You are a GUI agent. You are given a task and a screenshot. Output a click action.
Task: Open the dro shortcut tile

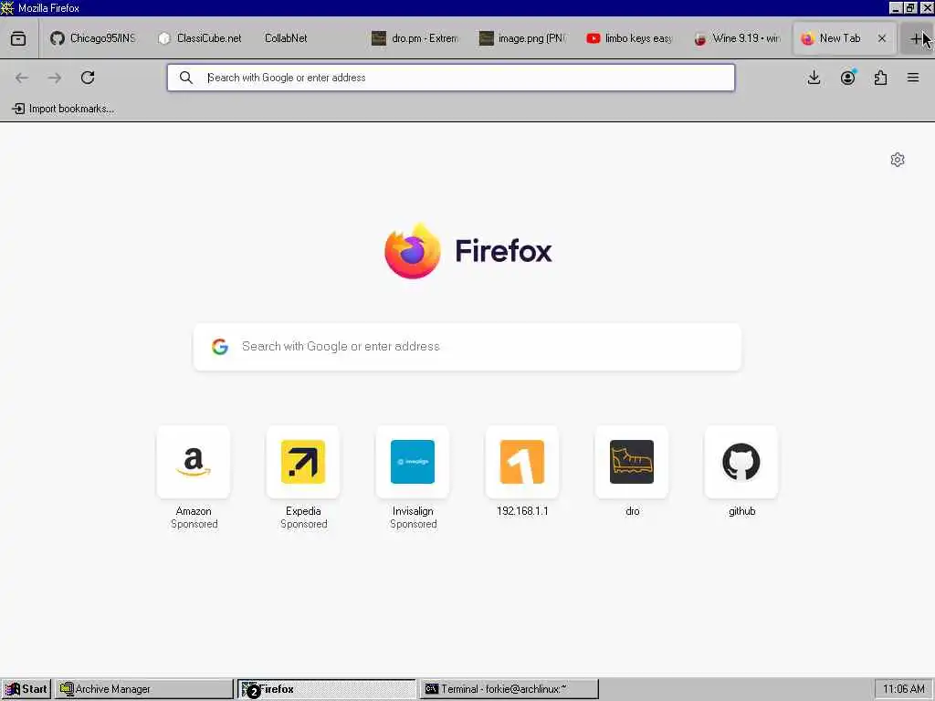click(x=632, y=462)
